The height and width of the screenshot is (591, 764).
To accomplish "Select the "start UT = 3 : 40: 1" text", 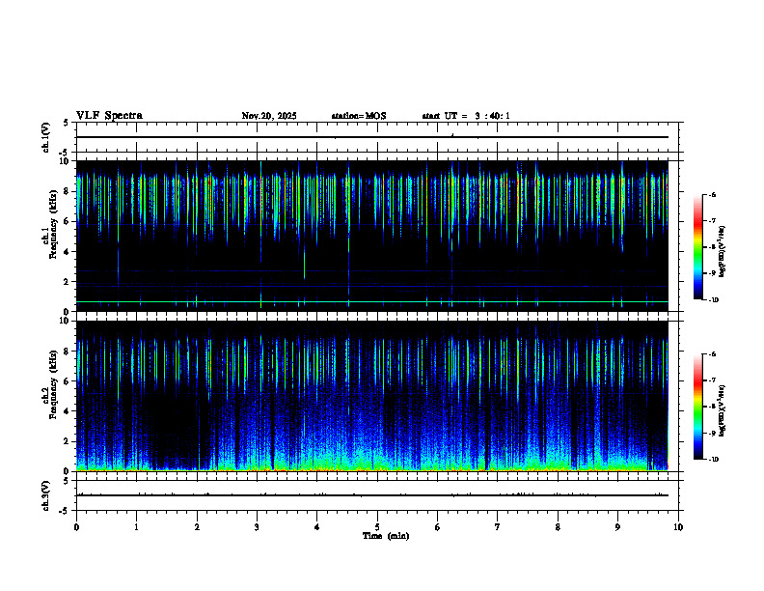I will click(x=466, y=116).
